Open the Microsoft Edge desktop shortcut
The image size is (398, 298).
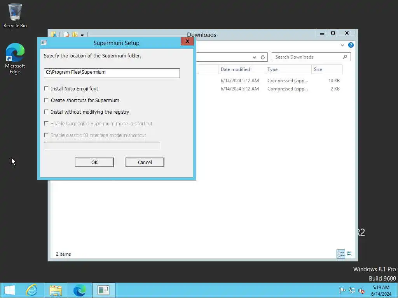pyautogui.click(x=15, y=59)
